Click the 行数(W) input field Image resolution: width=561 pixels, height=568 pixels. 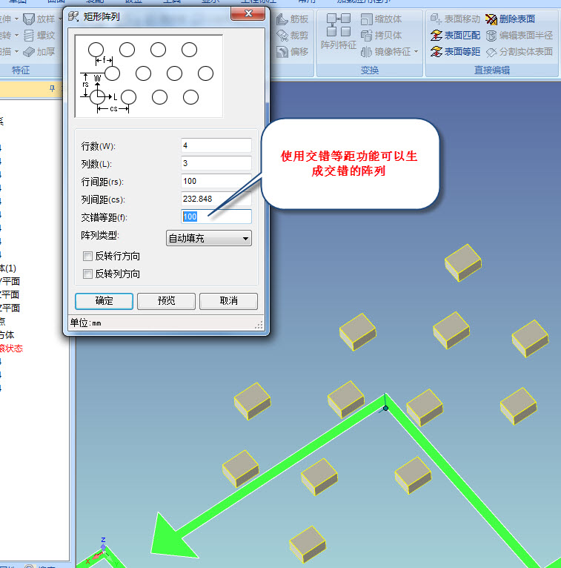point(216,146)
